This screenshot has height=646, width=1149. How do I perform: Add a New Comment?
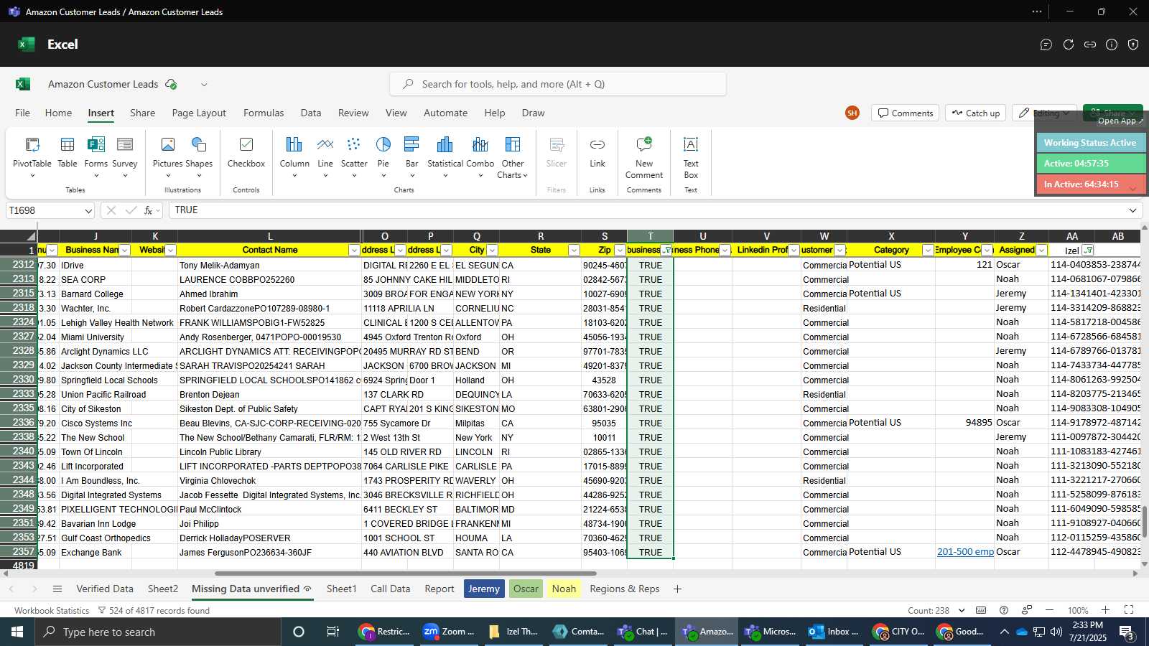pos(644,158)
